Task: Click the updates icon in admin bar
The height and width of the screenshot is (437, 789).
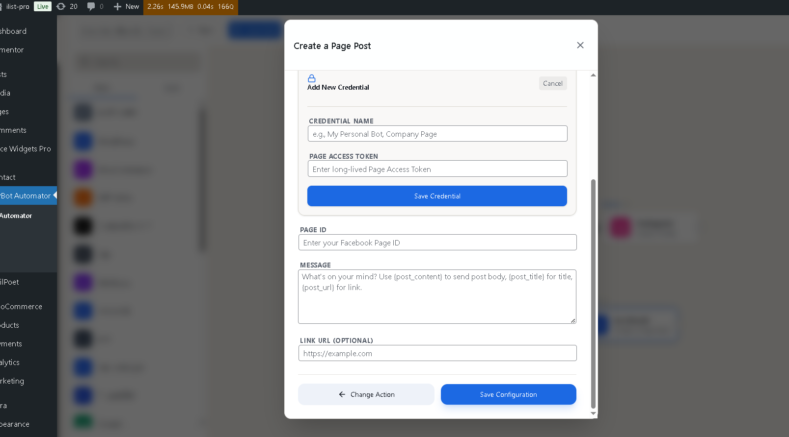Action: pos(61,6)
